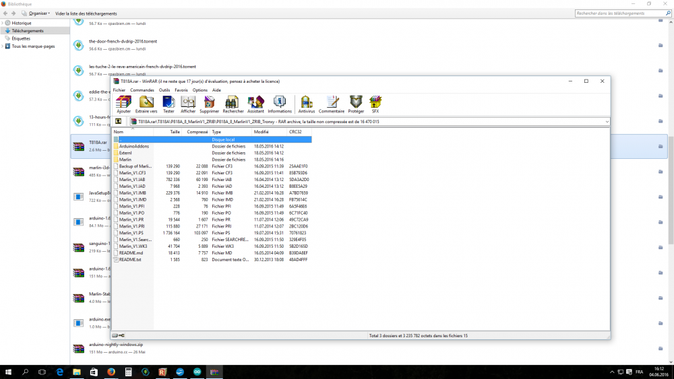Click the Supprimer toolbar icon
The width and height of the screenshot is (674, 379).
(x=210, y=104)
